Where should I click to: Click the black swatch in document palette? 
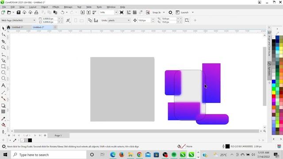(30, 140)
